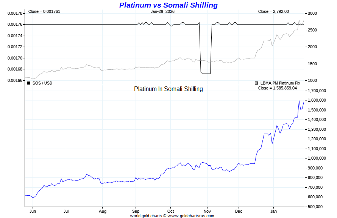Click the 700,000 axis label
This screenshot has height=218, width=337.
(315, 187)
